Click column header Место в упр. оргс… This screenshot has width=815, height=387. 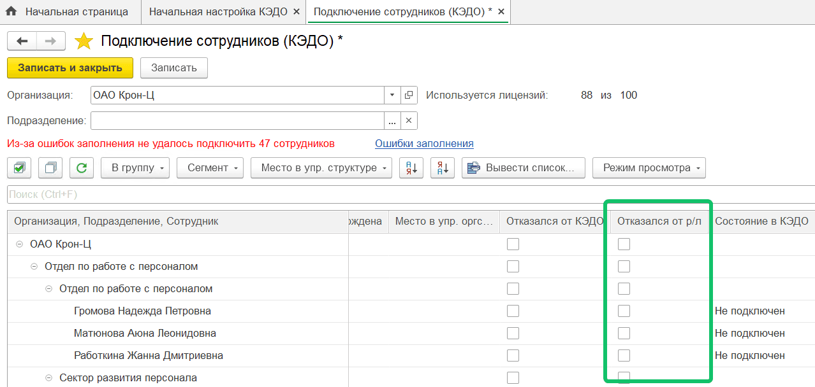point(444,222)
